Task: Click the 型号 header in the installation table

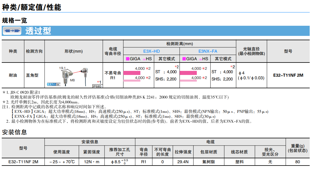Action: click(x=23, y=148)
